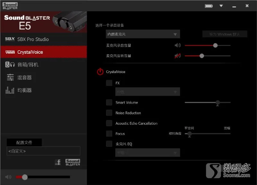Click the 配置文件 profile tab
257x185 pixels.
[x=24, y=143]
